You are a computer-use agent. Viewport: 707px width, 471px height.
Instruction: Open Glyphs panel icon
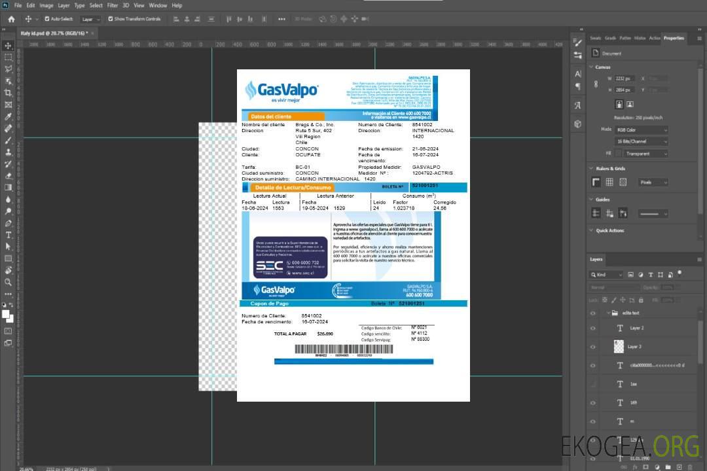point(577,105)
